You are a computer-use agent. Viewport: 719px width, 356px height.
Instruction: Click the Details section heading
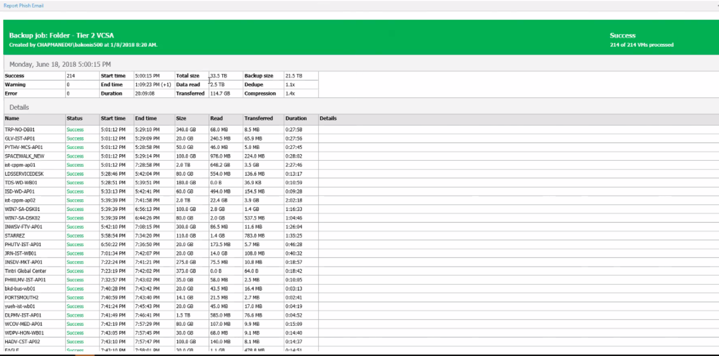tap(19, 107)
